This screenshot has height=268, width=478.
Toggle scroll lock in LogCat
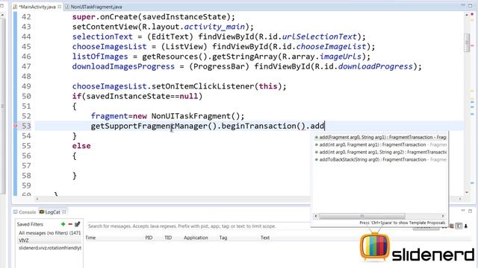pyautogui.click(x=466, y=226)
